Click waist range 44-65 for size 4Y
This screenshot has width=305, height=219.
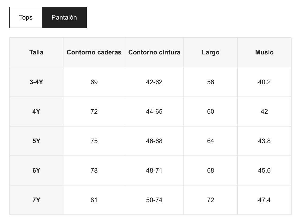tap(154, 112)
